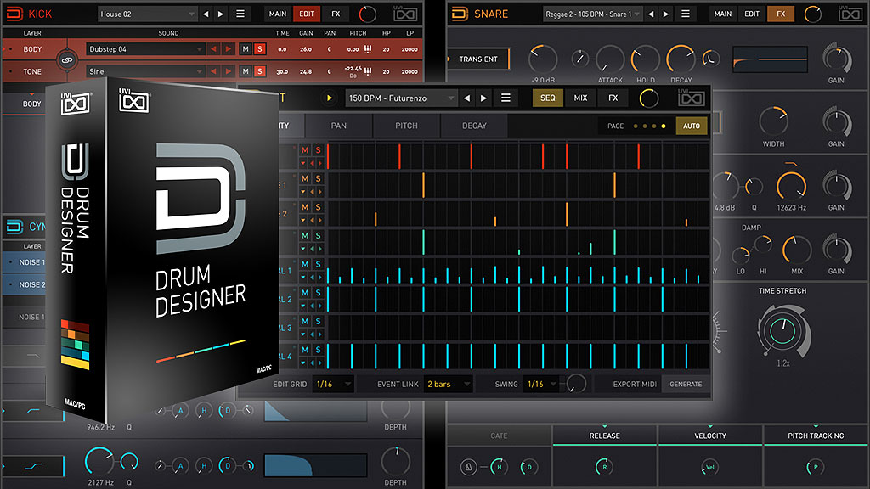Viewport: 870px width, 489px height.
Task: Enable the AUTO page-follow button
Action: (x=691, y=126)
